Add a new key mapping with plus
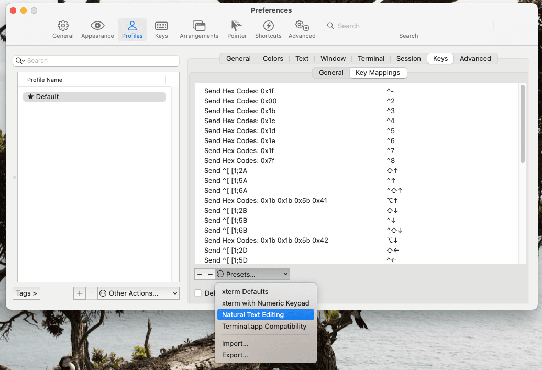Screen dimensions: 542x370 pyautogui.click(x=200, y=274)
